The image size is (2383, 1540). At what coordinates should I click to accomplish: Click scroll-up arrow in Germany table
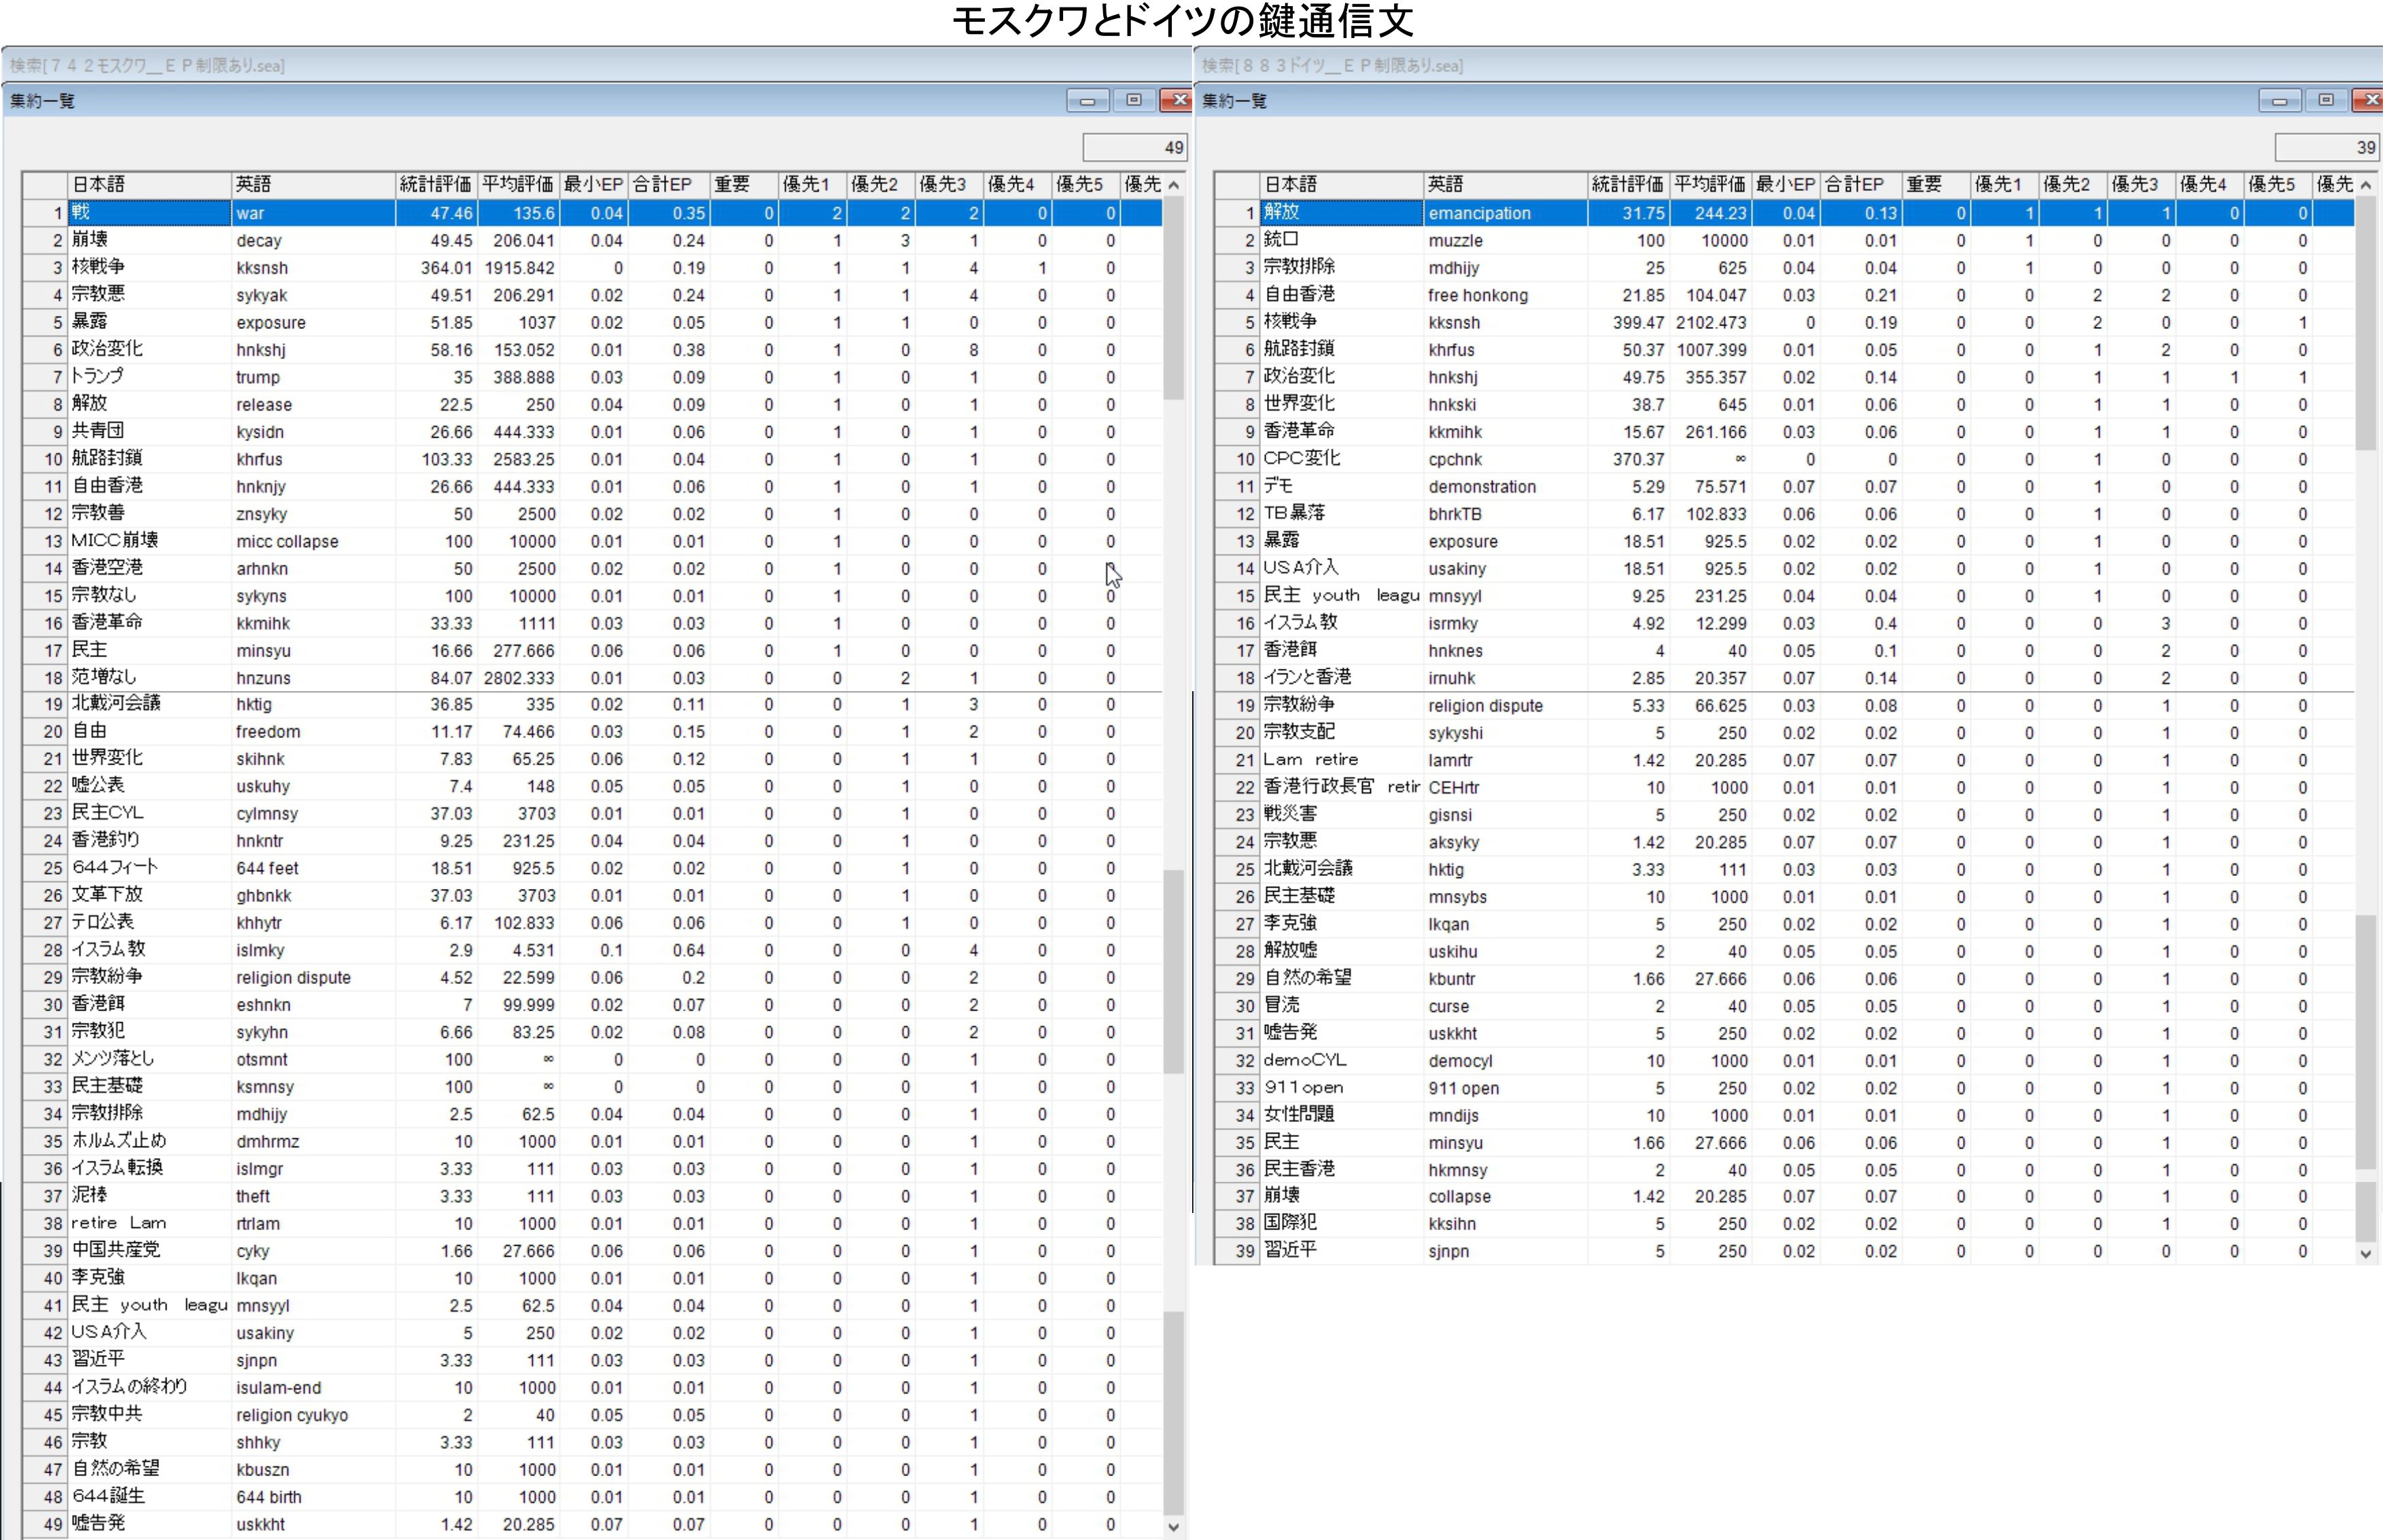2366,185
